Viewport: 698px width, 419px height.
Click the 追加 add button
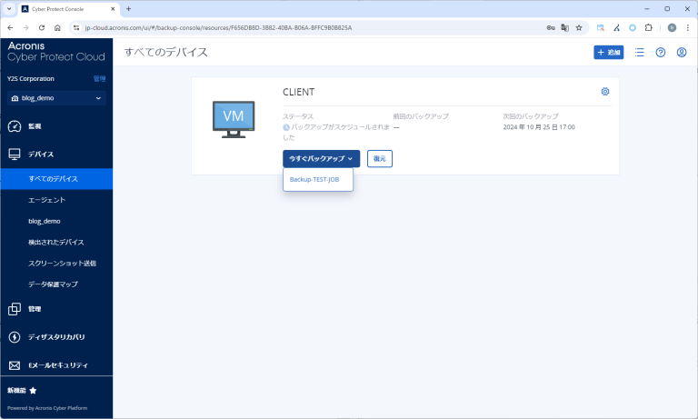608,53
